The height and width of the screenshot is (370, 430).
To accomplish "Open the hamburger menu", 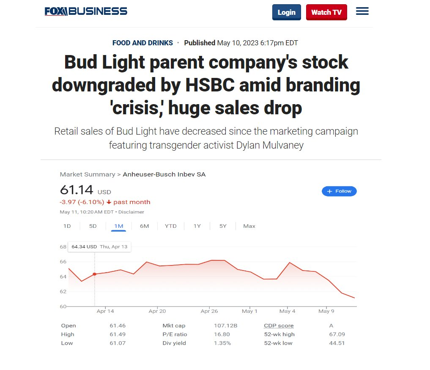I will pyautogui.click(x=362, y=11).
